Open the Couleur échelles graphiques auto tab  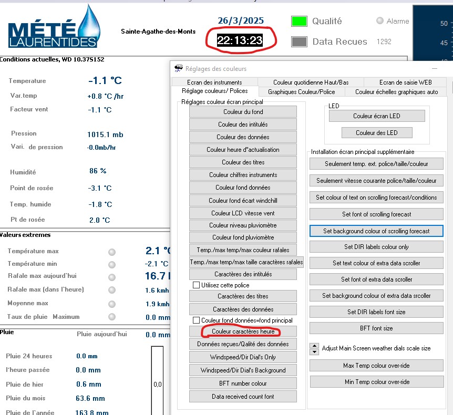(x=396, y=92)
